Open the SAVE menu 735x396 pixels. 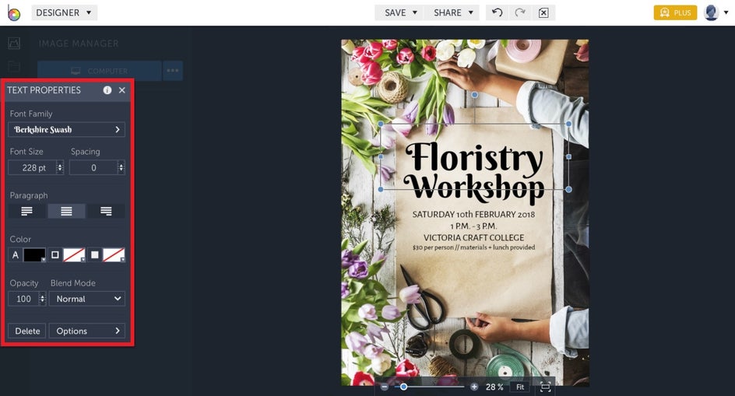[x=399, y=12]
